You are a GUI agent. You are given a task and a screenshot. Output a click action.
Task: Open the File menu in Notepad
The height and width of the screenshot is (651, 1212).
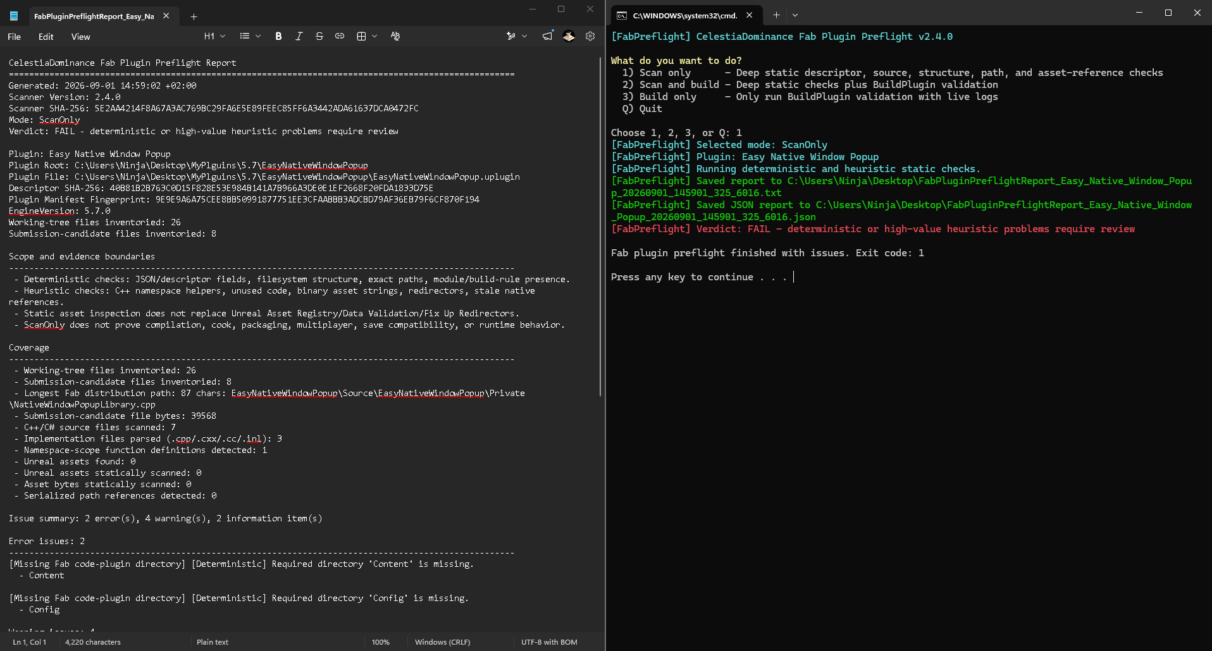point(14,37)
